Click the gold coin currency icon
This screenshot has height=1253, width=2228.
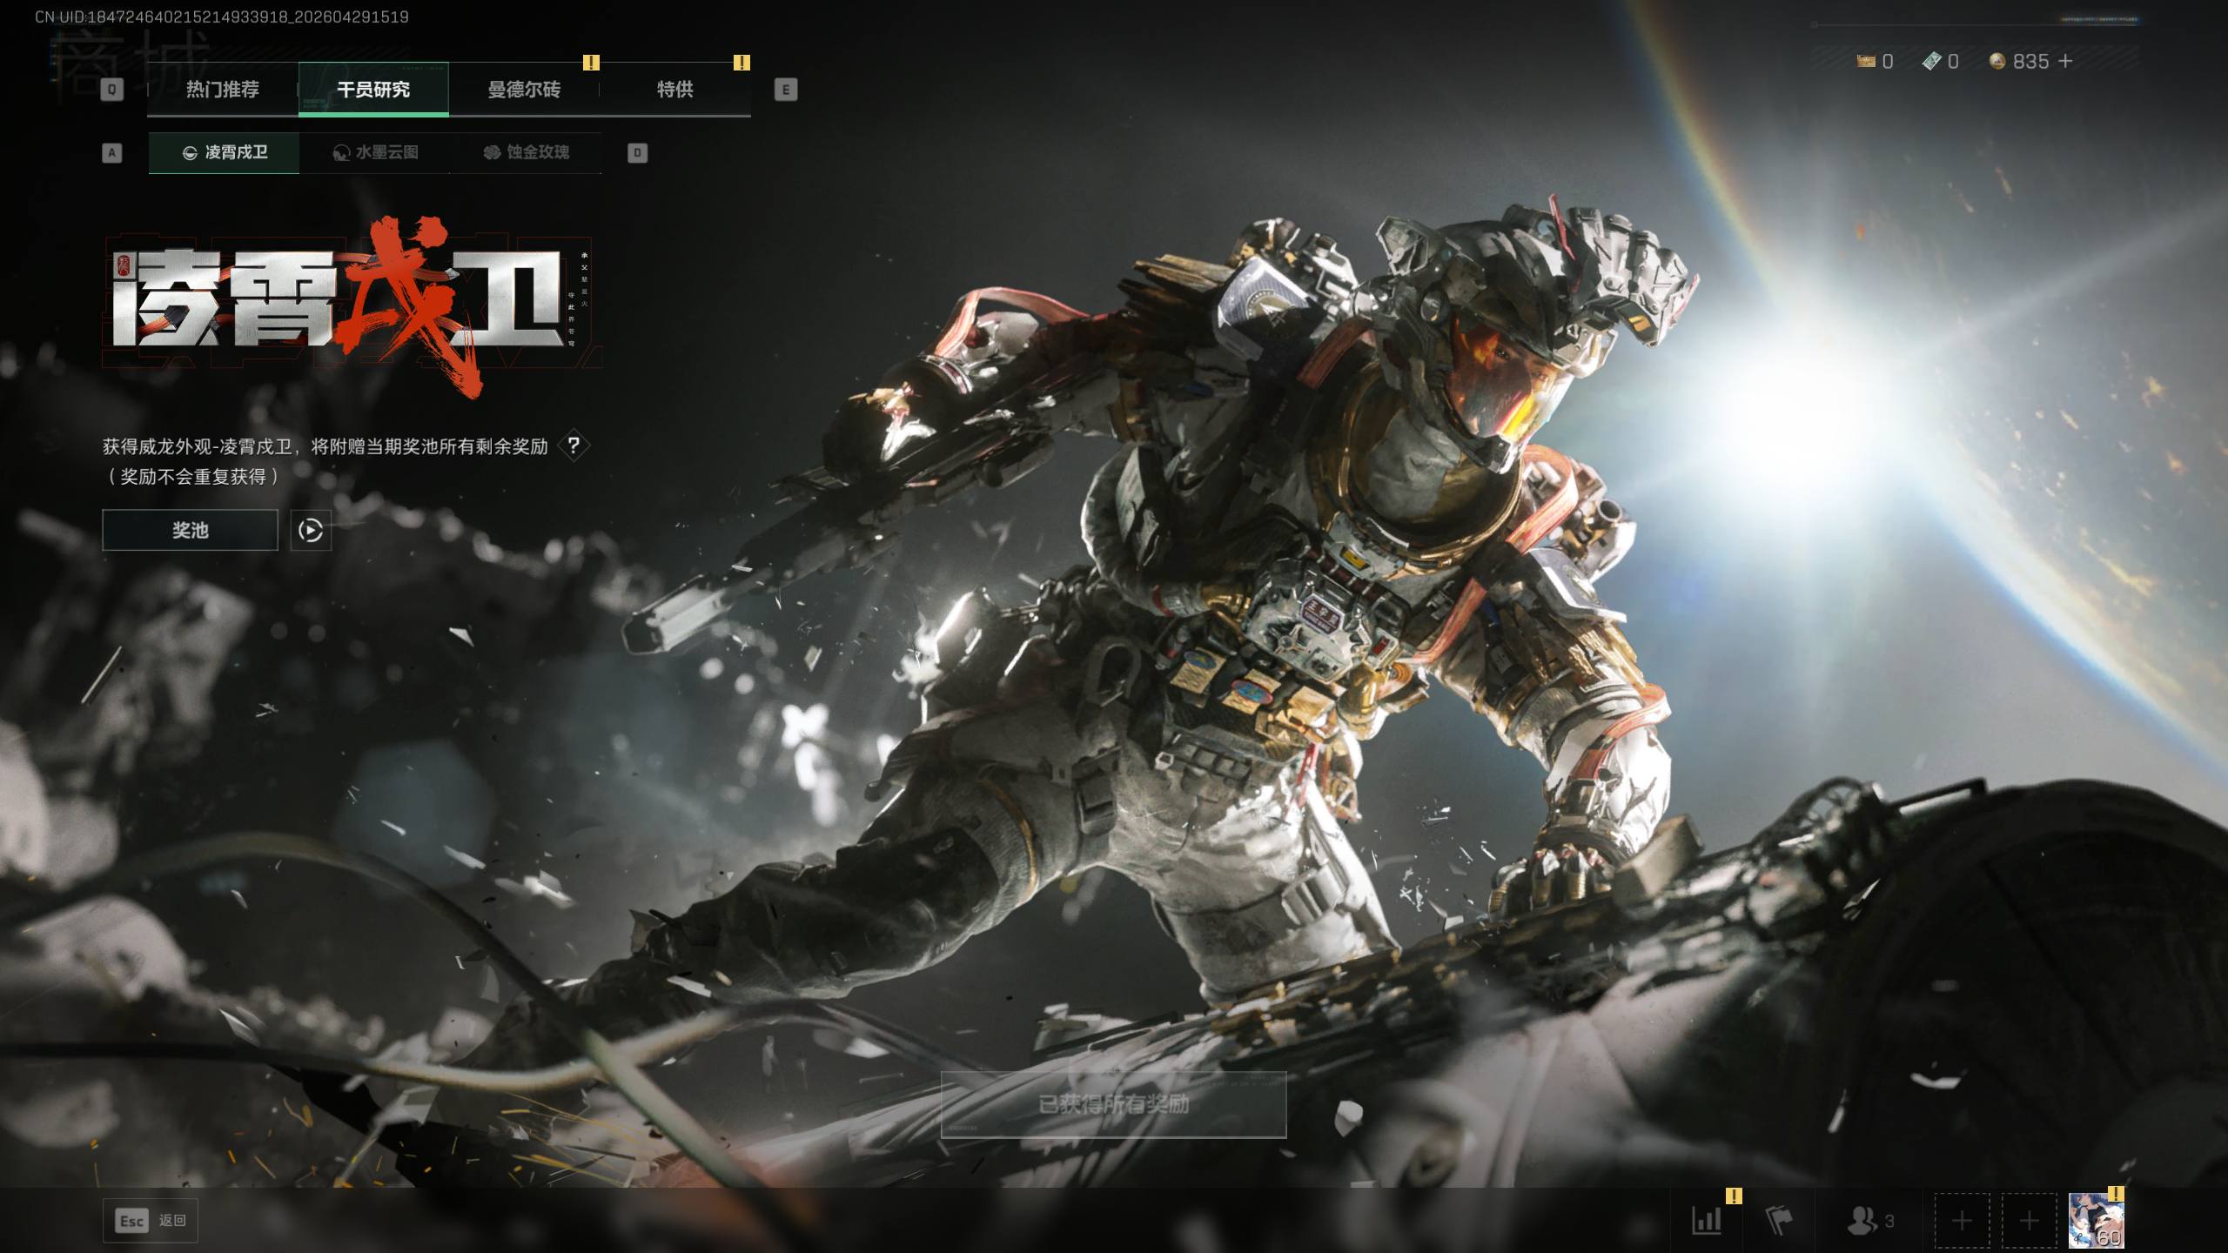(x=1998, y=61)
